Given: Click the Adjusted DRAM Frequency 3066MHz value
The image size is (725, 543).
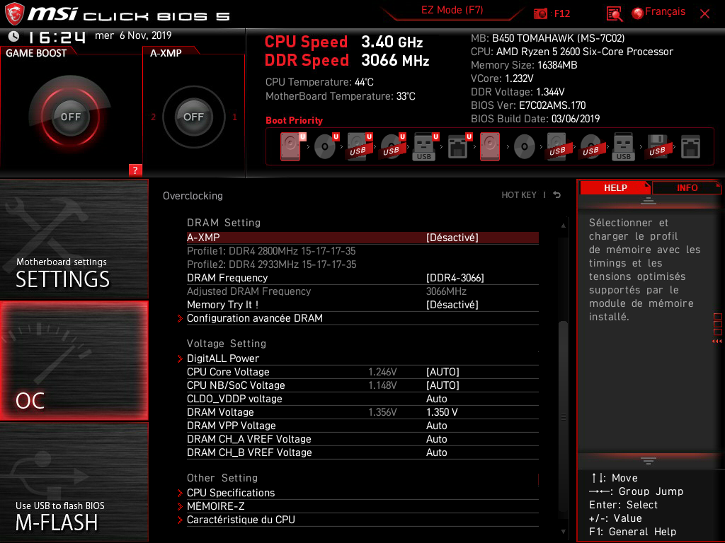Looking at the screenshot, I should pos(446,291).
